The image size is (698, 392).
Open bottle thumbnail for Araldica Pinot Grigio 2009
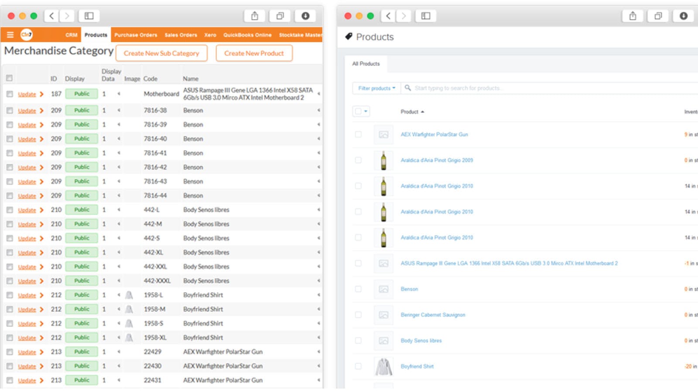click(x=383, y=160)
